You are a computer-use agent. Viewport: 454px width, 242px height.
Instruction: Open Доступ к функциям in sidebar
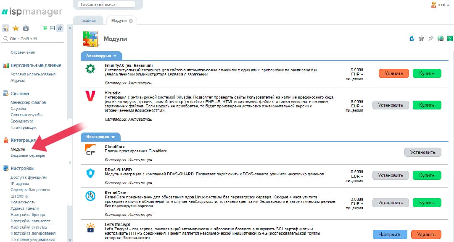(29, 177)
